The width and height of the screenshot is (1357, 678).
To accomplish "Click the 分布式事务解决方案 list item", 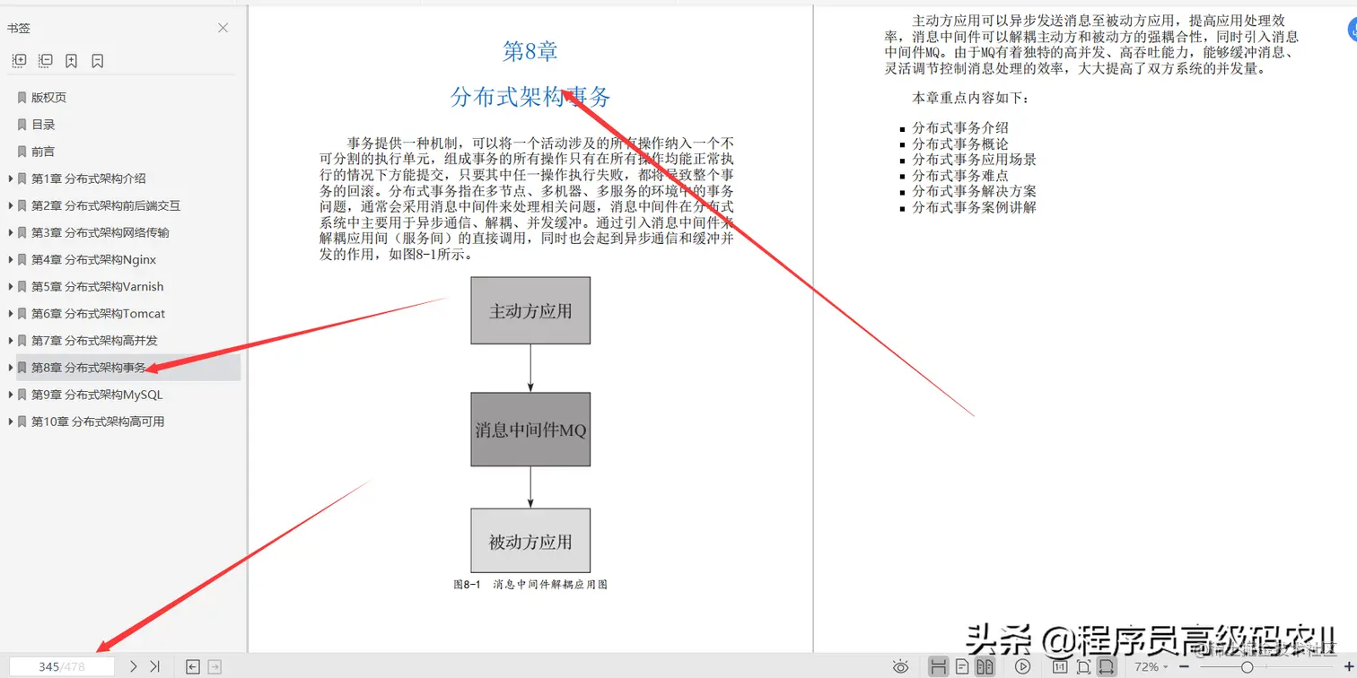I will 975,191.
